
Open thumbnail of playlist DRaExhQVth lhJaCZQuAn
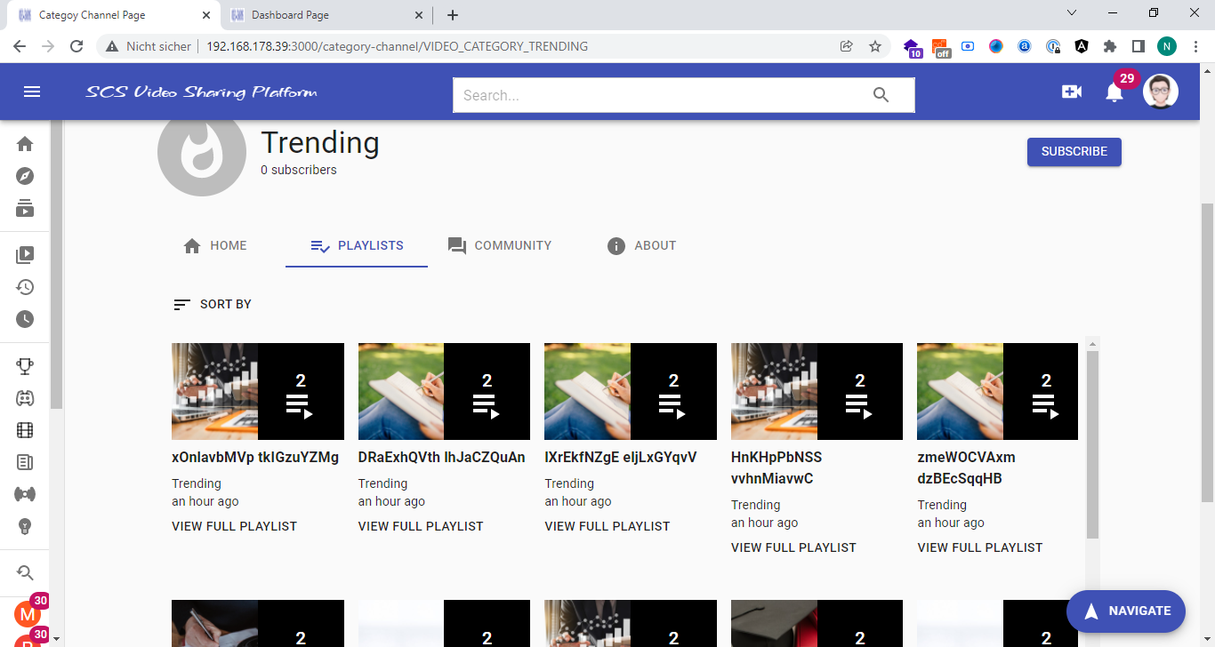click(444, 391)
